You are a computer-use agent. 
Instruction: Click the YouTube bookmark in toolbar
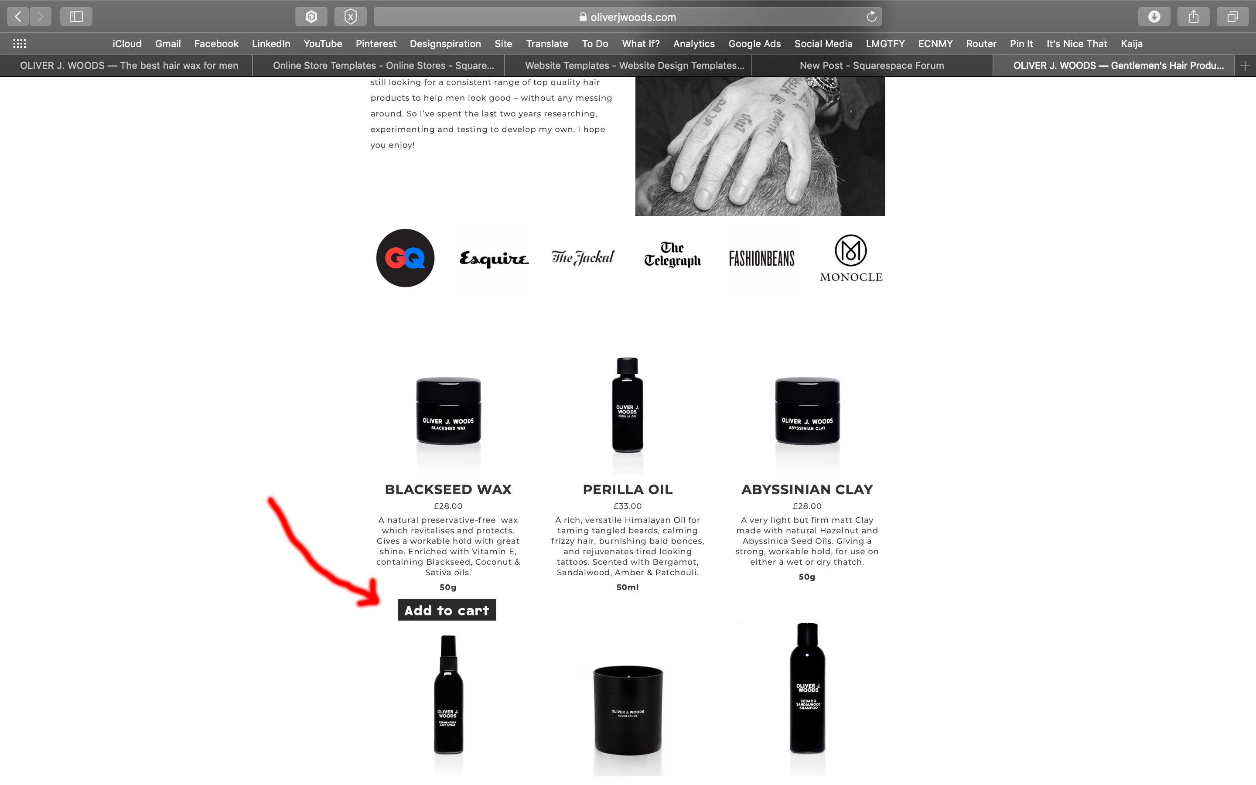(323, 44)
